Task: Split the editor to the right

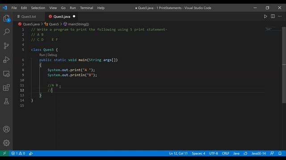Action: coord(273,16)
